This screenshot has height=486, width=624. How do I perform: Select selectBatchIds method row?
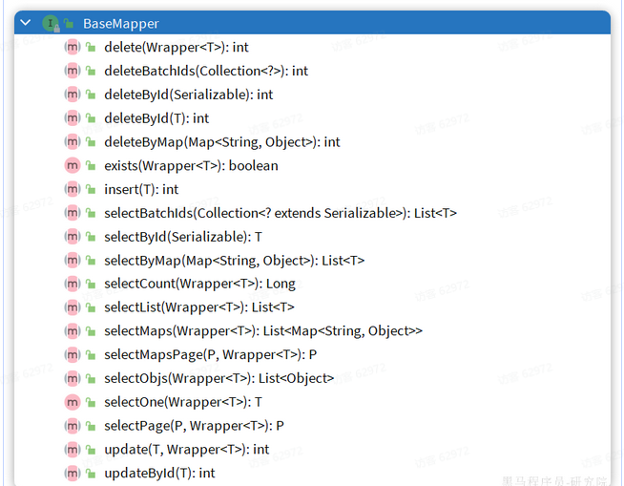tap(281, 213)
